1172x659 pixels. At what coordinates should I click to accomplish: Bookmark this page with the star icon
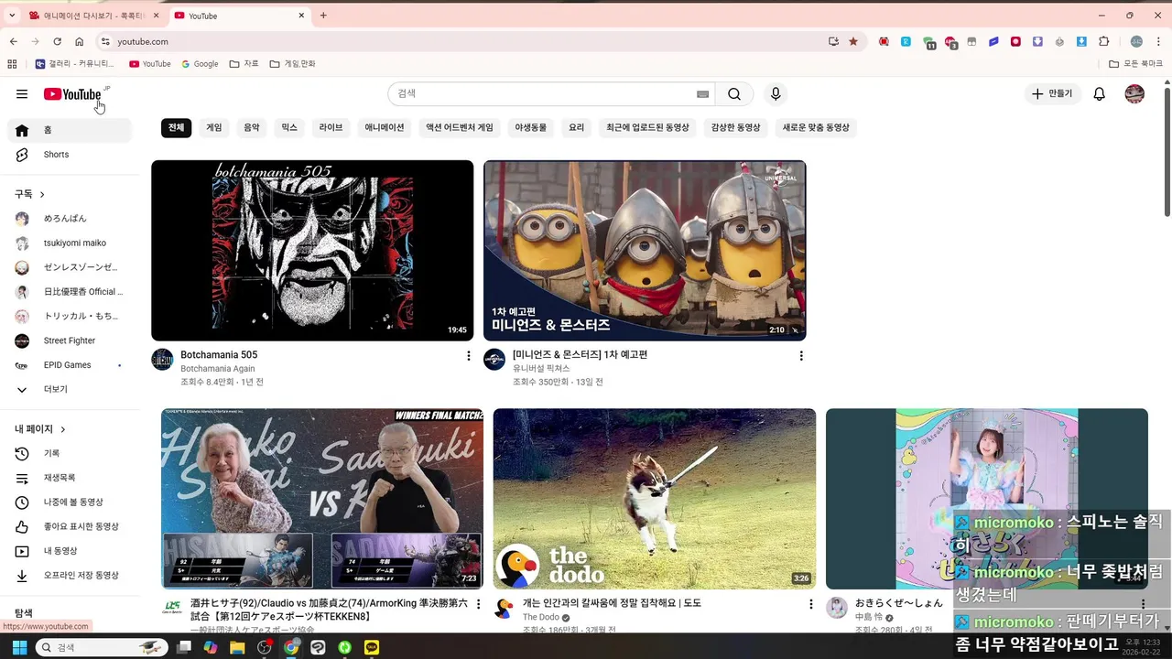click(853, 41)
